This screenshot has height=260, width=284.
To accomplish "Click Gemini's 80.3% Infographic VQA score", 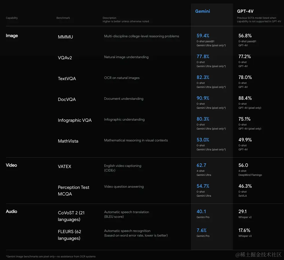I will coord(203,119).
